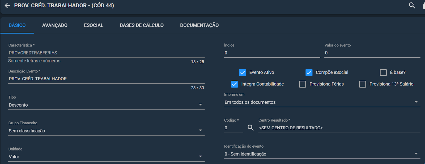Viewport: 425px width, 164px height.
Task: Expand the Unidade dropdown showing Valor
Action: [x=107, y=157]
